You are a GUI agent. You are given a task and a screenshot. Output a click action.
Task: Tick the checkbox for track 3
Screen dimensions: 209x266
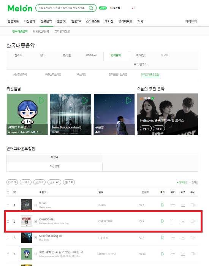(x=8, y=238)
